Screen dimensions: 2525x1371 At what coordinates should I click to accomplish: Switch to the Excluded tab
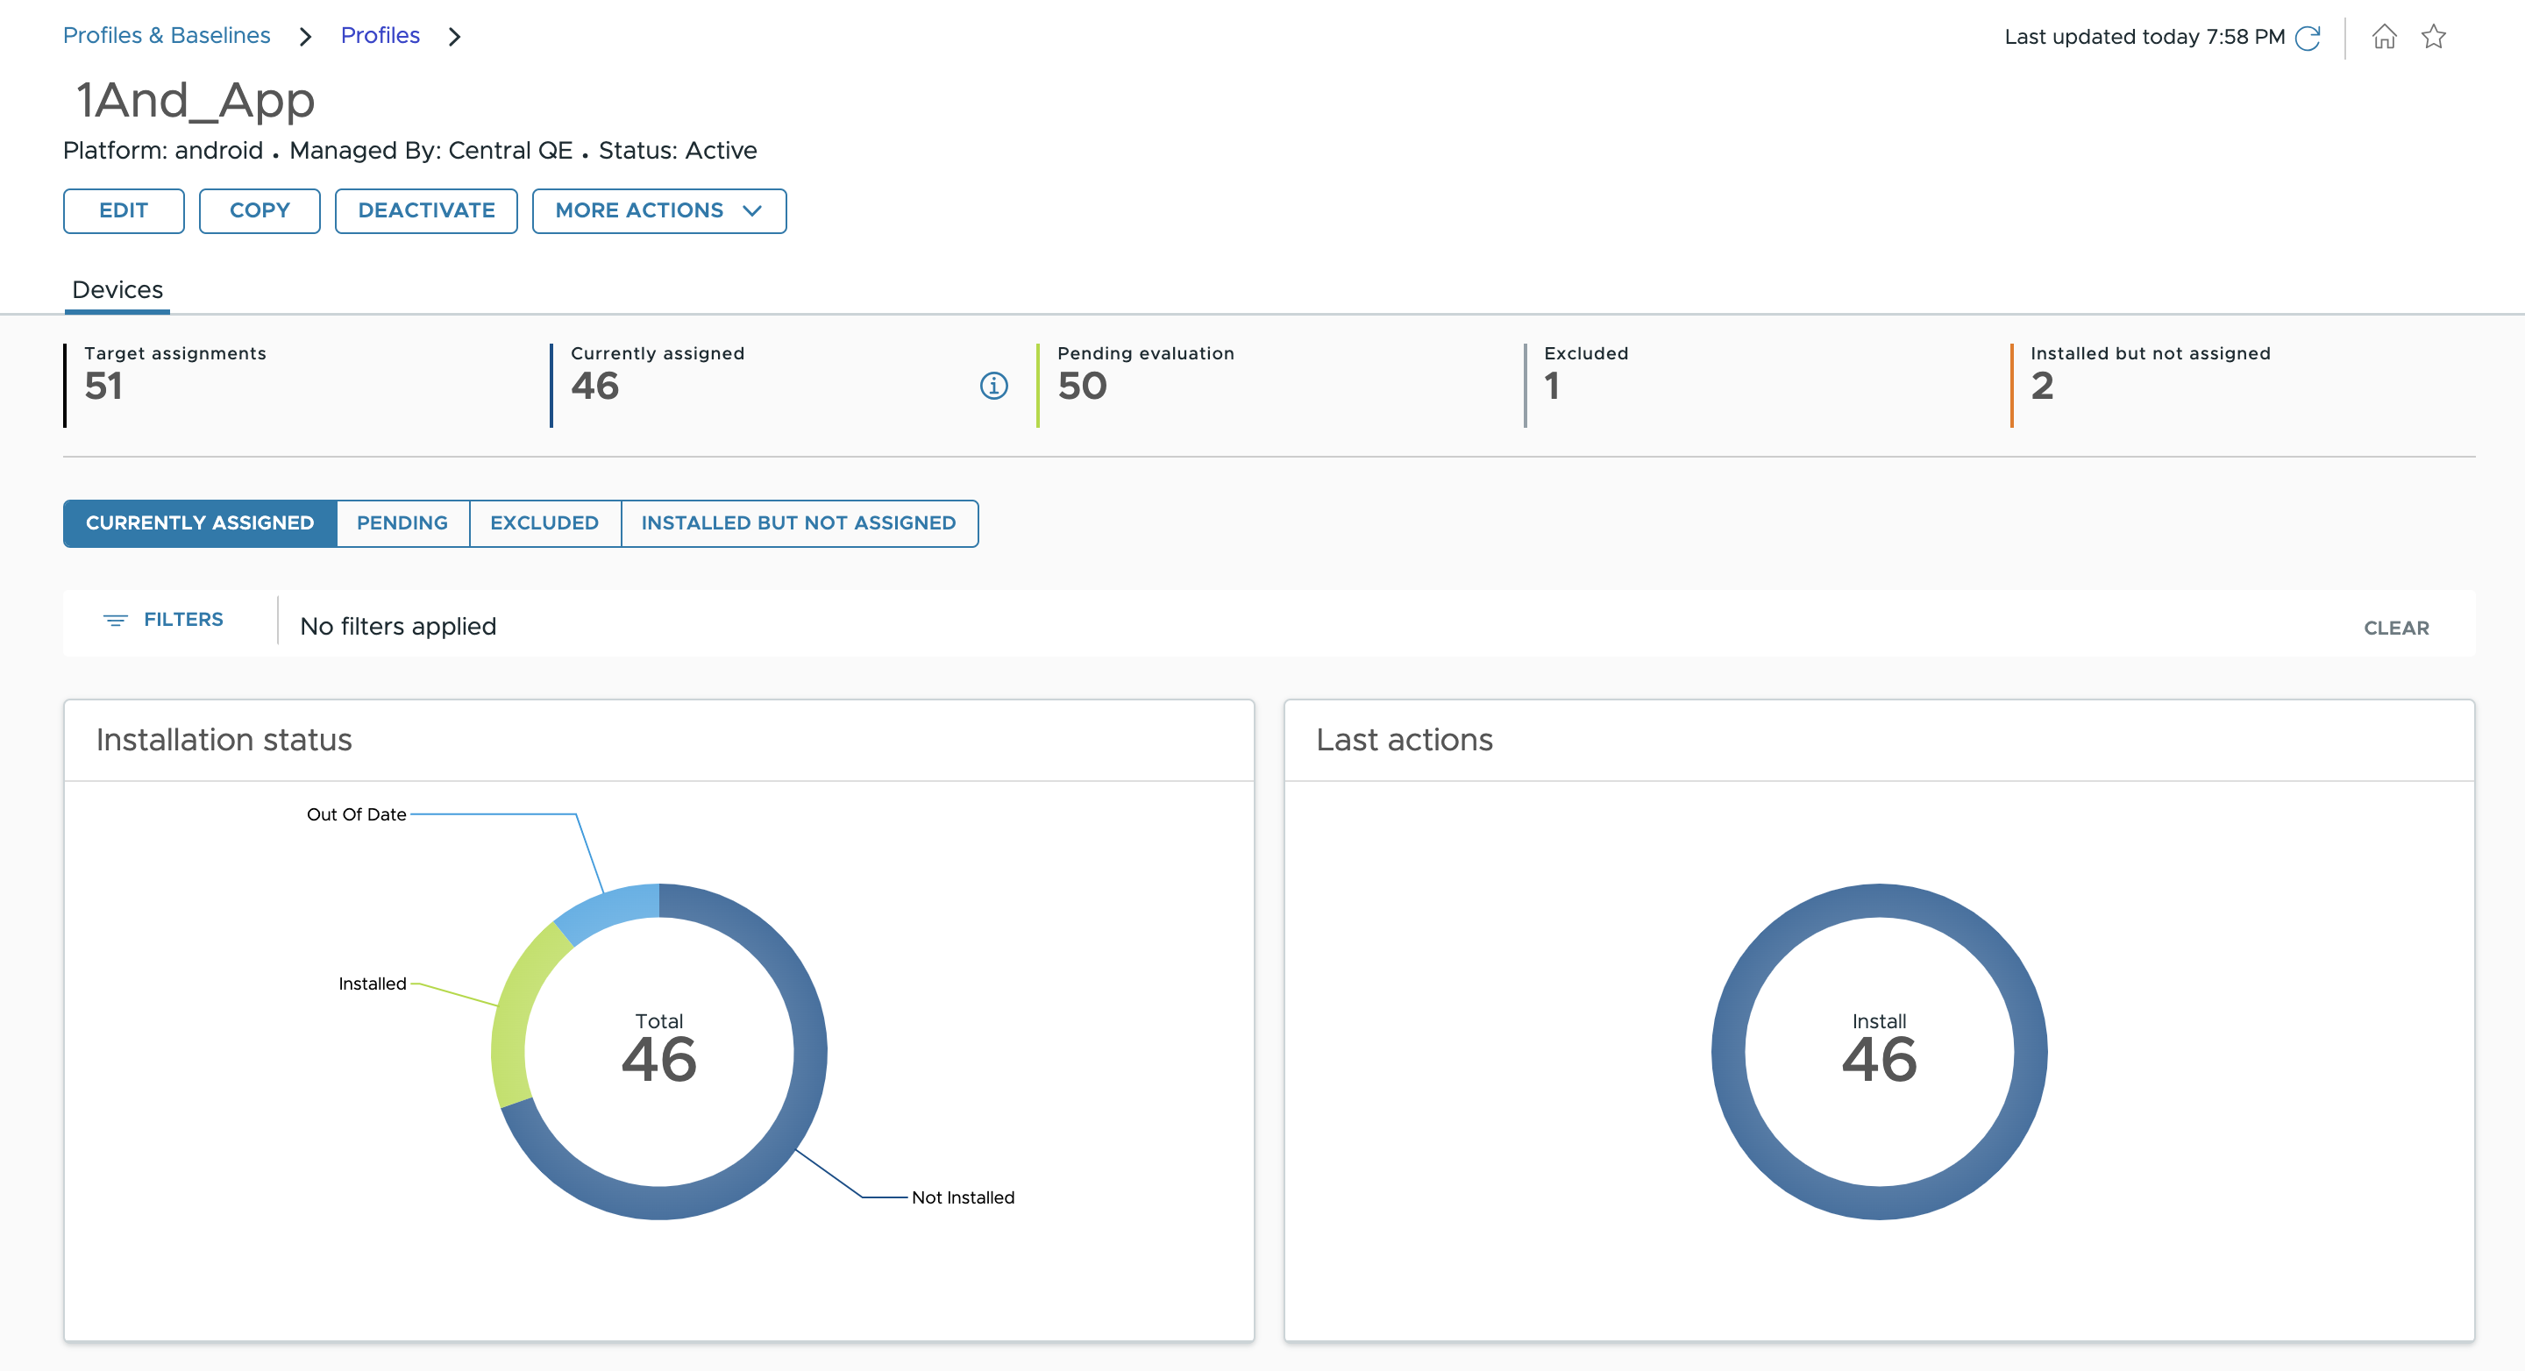point(544,523)
